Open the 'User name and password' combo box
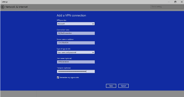 click(x=76, y=52)
